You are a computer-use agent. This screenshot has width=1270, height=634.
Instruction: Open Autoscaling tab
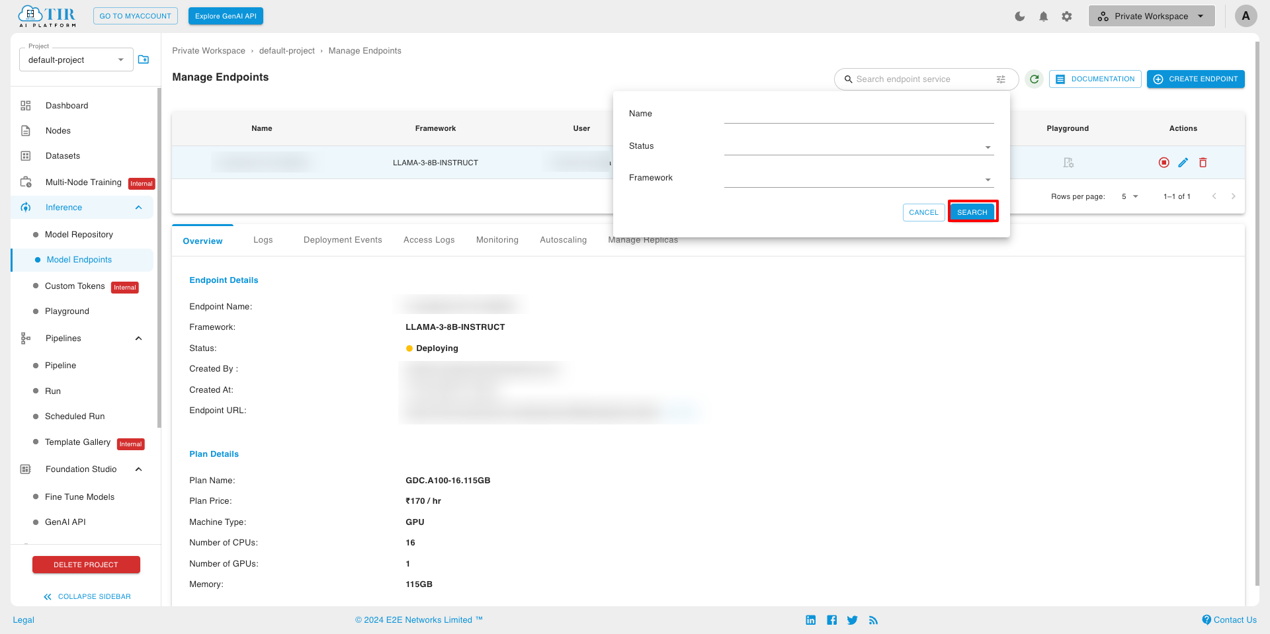[564, 240]
